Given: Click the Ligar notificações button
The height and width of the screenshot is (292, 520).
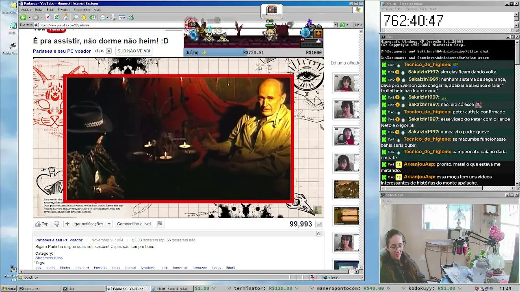Looking at the screenshot, I should (84, 224).
